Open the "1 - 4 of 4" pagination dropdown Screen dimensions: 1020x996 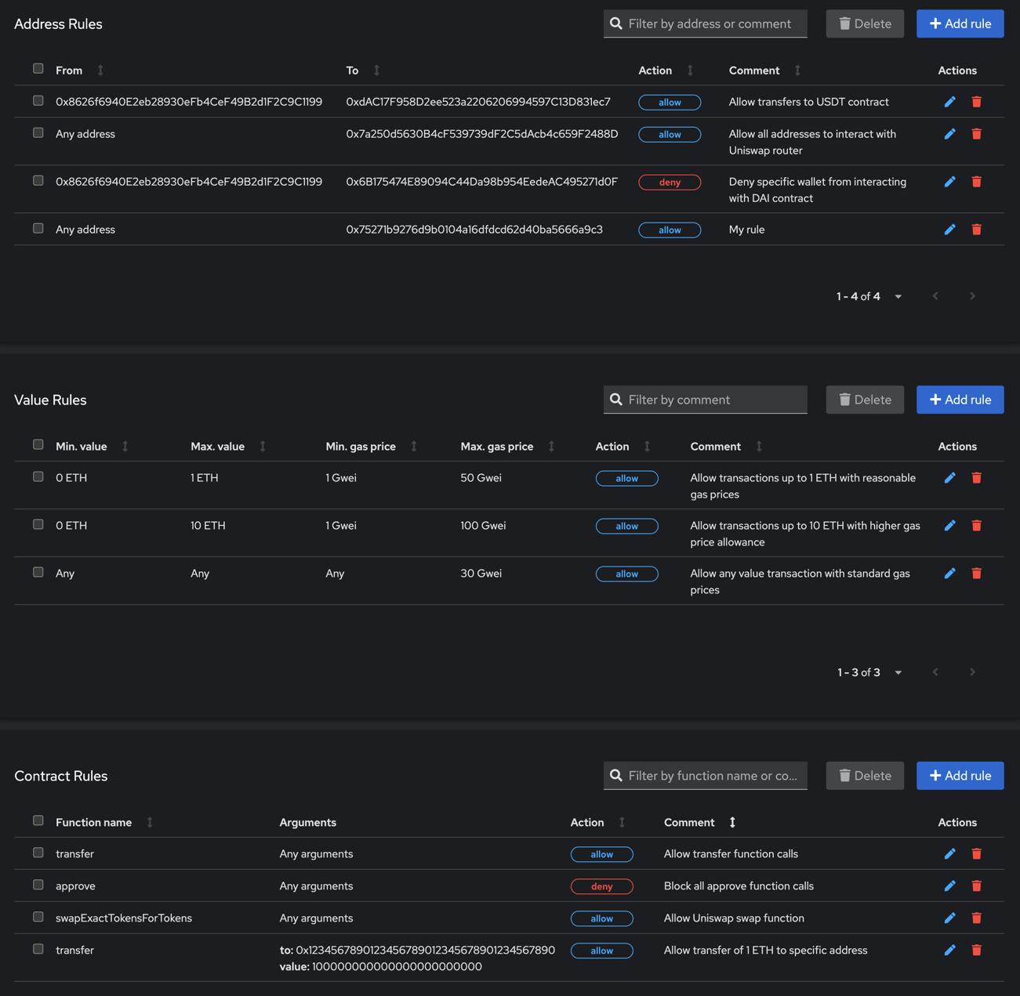tap(898, 296)
